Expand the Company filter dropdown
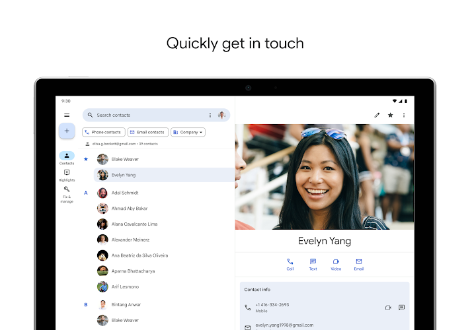The width and height of the screenshot is (470, 330). [x=188, y=132]
